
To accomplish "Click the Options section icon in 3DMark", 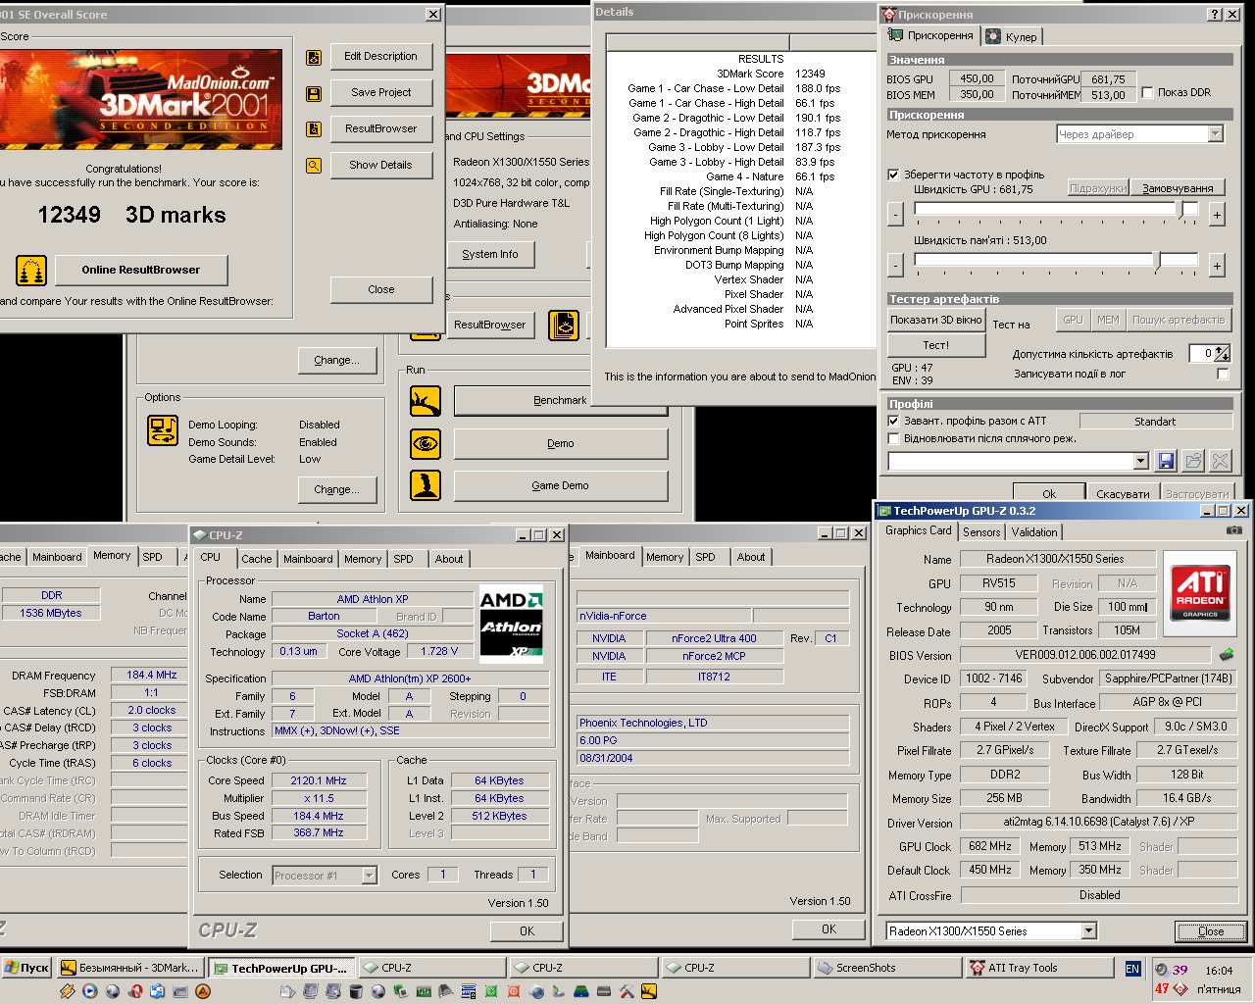I will (162, 430).
